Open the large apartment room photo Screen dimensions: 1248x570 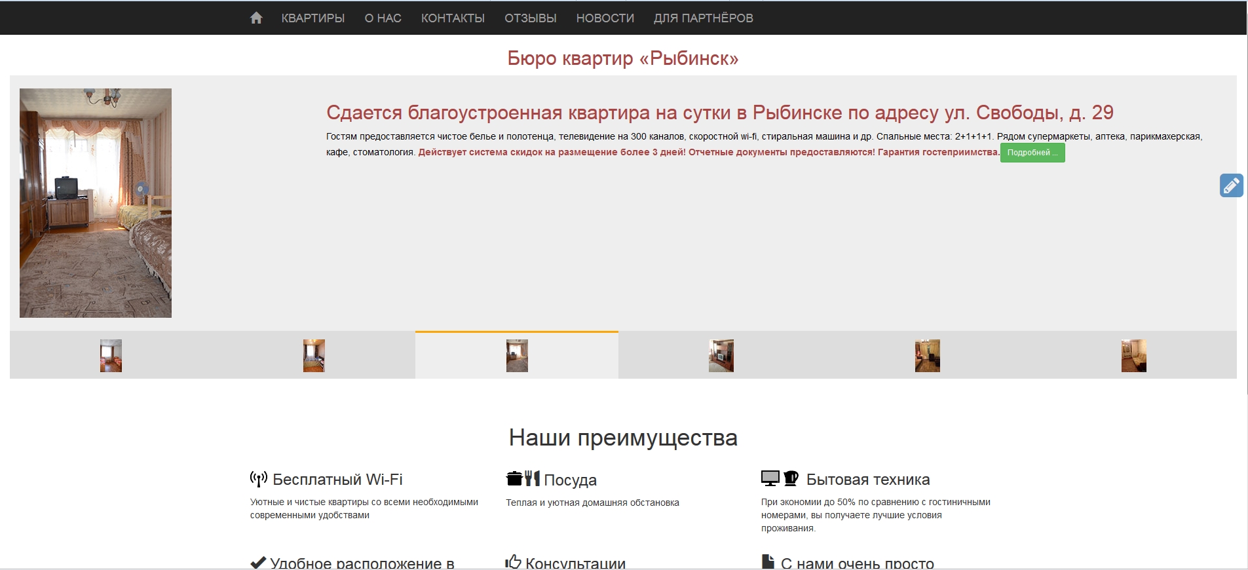[x=96, y=203]
